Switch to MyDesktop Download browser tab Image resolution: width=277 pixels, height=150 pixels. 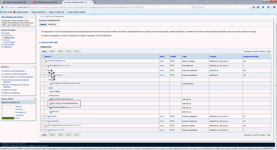click(x=47, y=2)
